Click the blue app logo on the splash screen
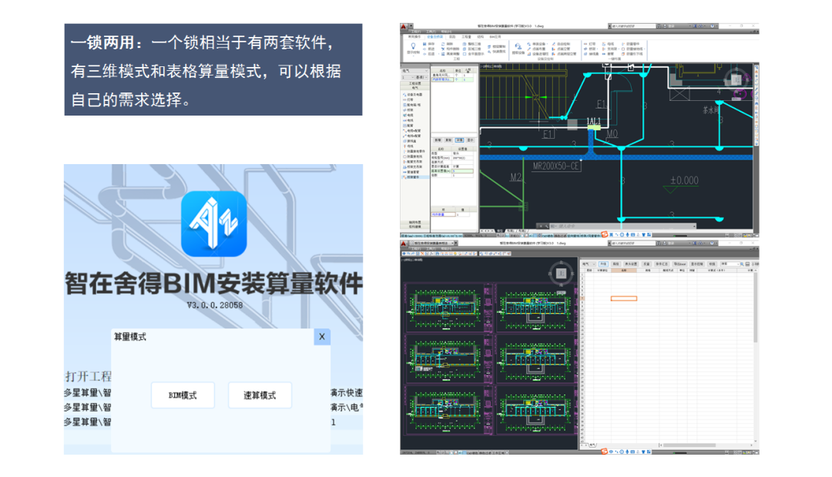This screenshot has width=832, height=477. point(214,223)
